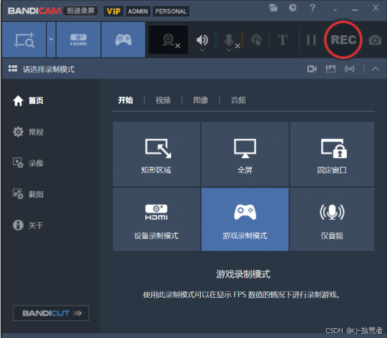Toggle the text overlay T icon
Image resolution: width=387 pixels, height=338 pixels.
click(282, 40)
